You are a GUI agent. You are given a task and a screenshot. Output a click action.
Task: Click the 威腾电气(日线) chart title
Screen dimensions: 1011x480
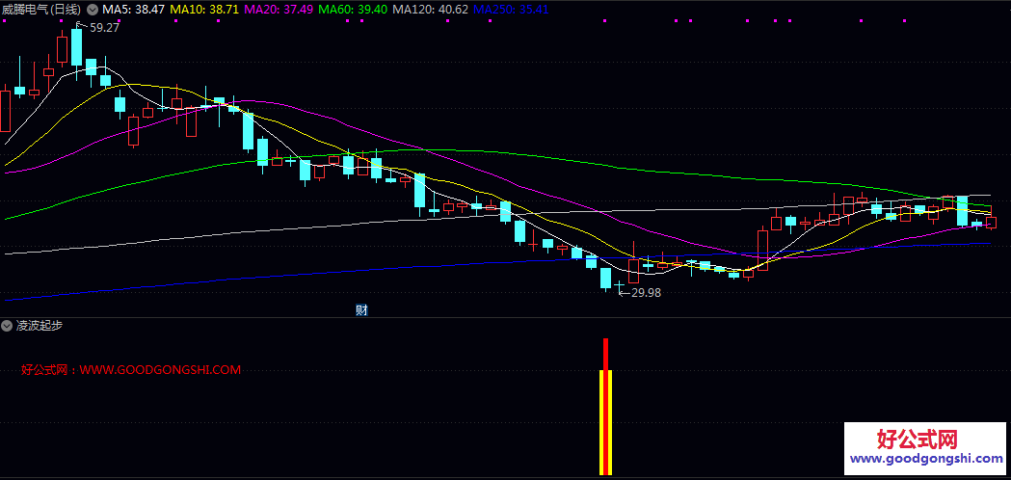[x=41, y=10]
